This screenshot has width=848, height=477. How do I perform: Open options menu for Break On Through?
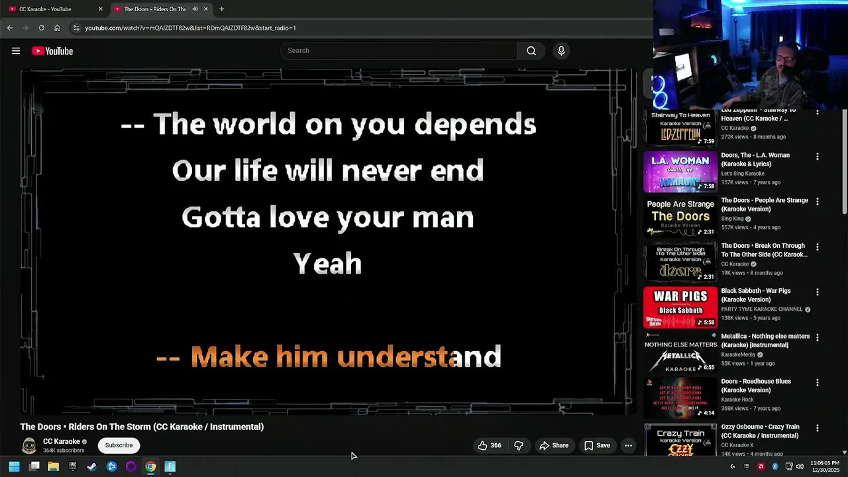click(817, 247)
